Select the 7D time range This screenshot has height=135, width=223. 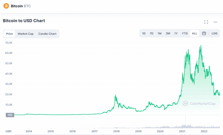tap(151, 33)
